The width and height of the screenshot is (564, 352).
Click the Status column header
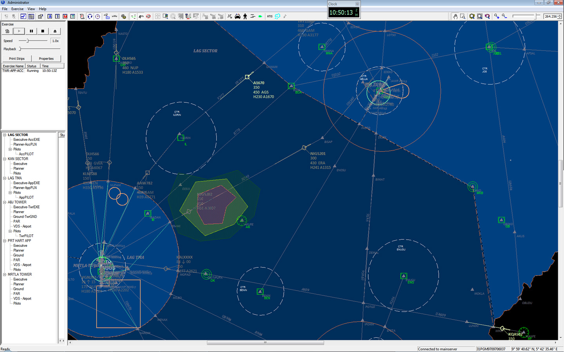(33, 66)
